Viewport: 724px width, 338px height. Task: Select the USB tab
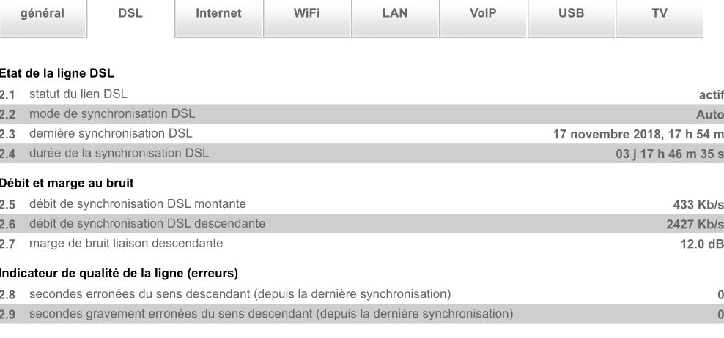click(x=571, y=14)
